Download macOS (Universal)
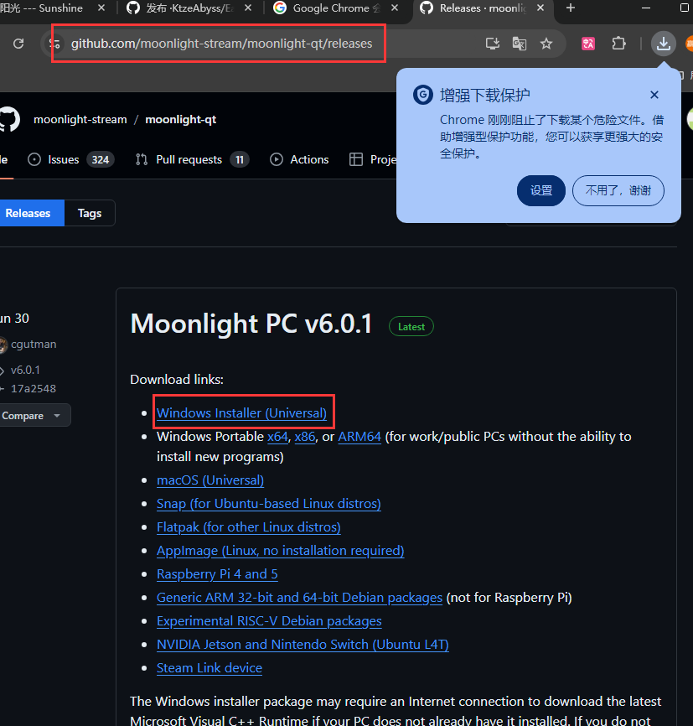693x726 pixels. tap(210, 480)
